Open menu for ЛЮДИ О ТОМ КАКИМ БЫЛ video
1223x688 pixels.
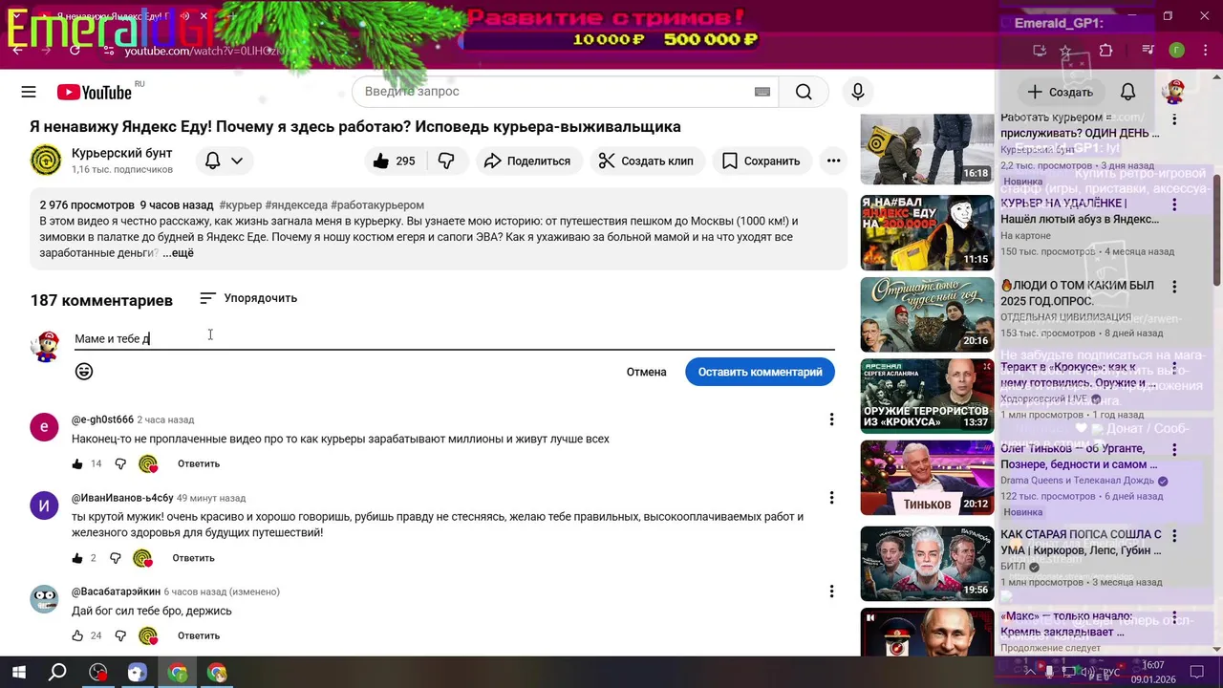pyautogui.click(x=1174, y=287)
